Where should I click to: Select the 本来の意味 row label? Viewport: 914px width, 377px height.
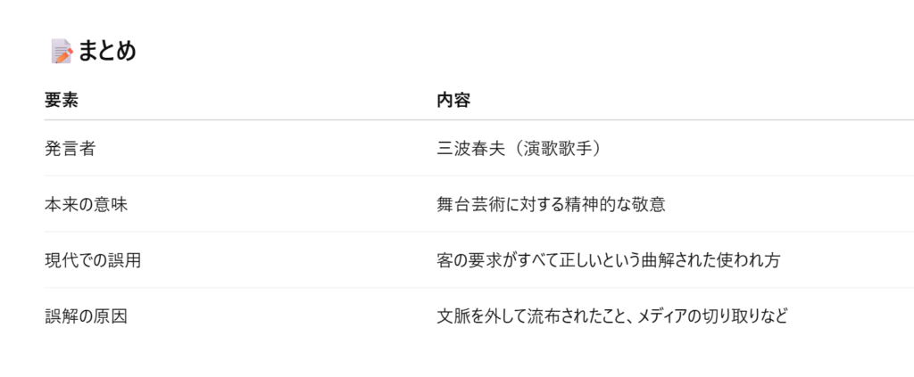click(87, 205)
